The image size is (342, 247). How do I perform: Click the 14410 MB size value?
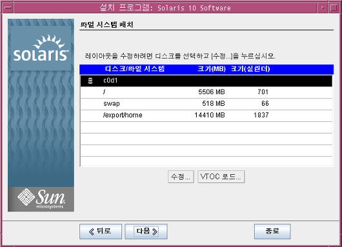tap(210, 115)
